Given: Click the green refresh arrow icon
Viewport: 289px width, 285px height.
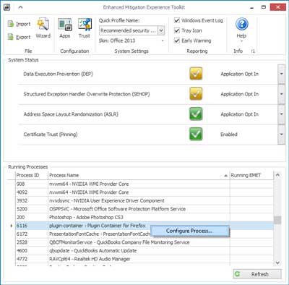Looking at the screenshot, I should point(238,274).
